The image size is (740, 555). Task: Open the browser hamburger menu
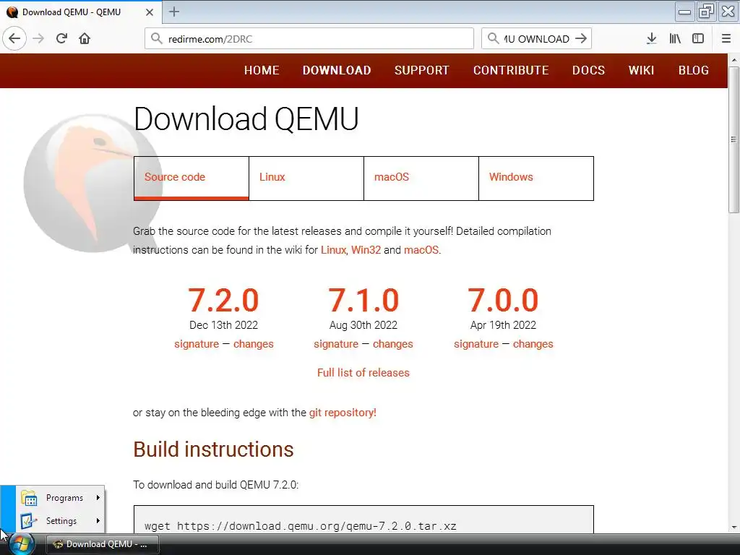726,39
